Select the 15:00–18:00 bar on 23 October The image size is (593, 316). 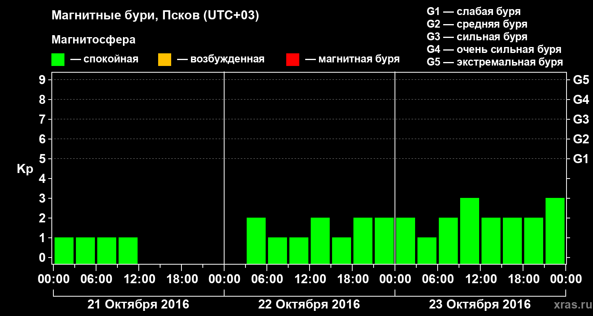(512, 241)
